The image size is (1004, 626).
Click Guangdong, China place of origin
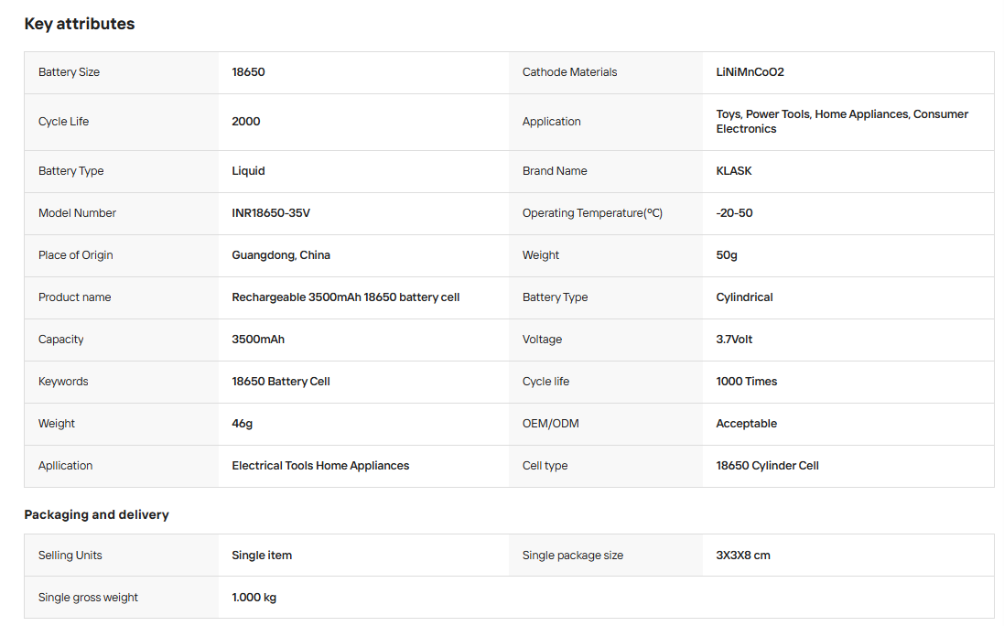point(281,255)
